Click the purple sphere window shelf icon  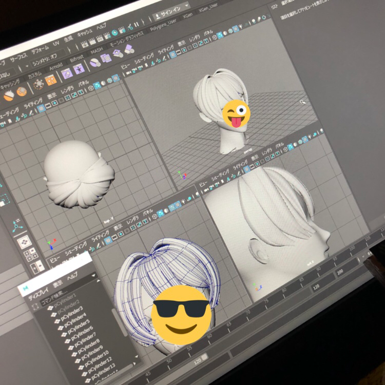pyautogui.click(x=67, y=73)
